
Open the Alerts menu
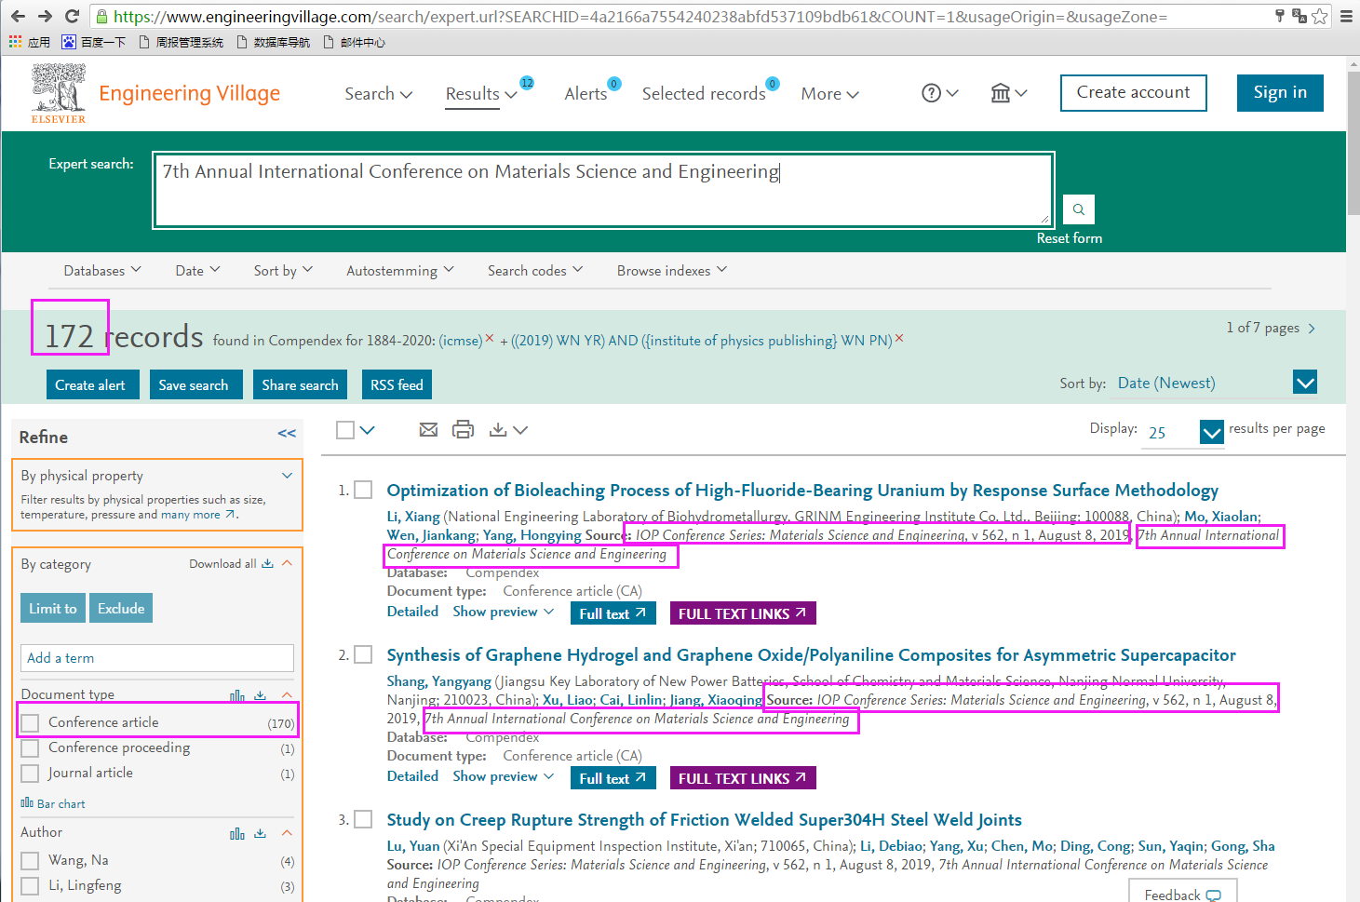pyautogui.click(x=586, y=93)
